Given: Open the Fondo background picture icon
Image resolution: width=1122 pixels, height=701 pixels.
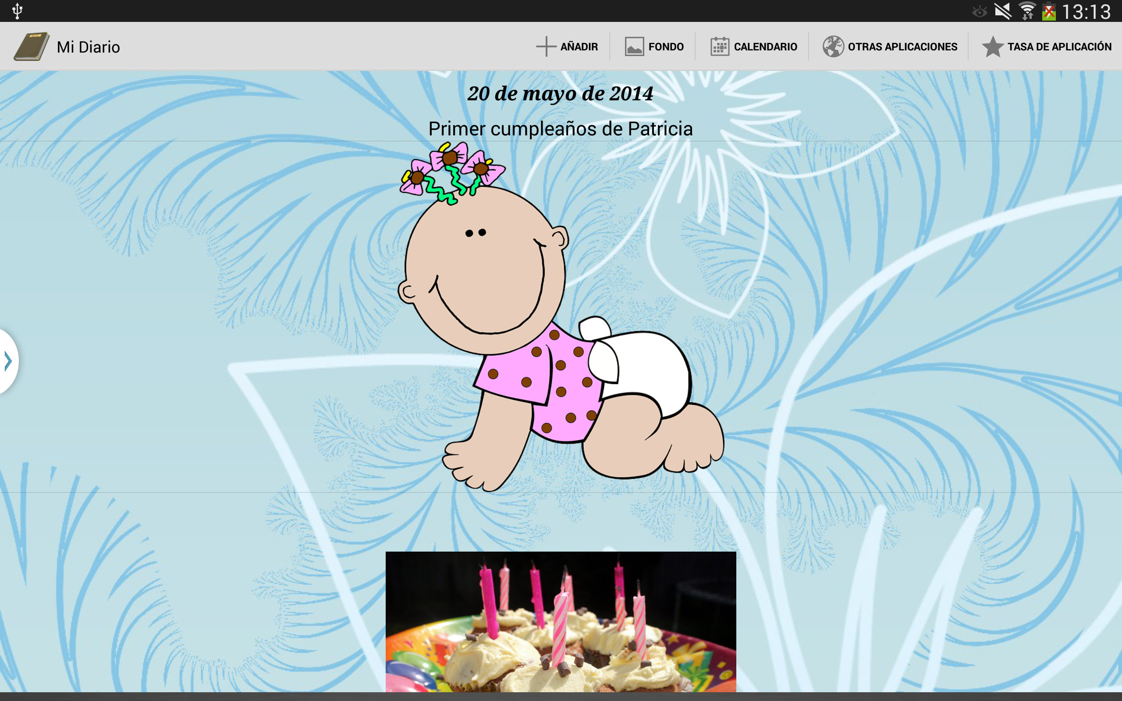Looking at the screenshot, I should pos(634,46).
